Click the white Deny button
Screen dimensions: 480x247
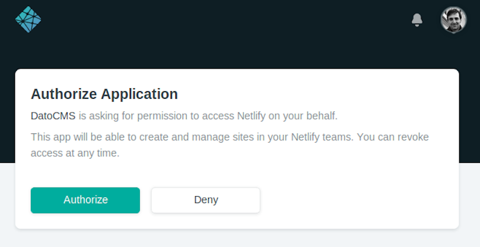(x=206, y=200)
